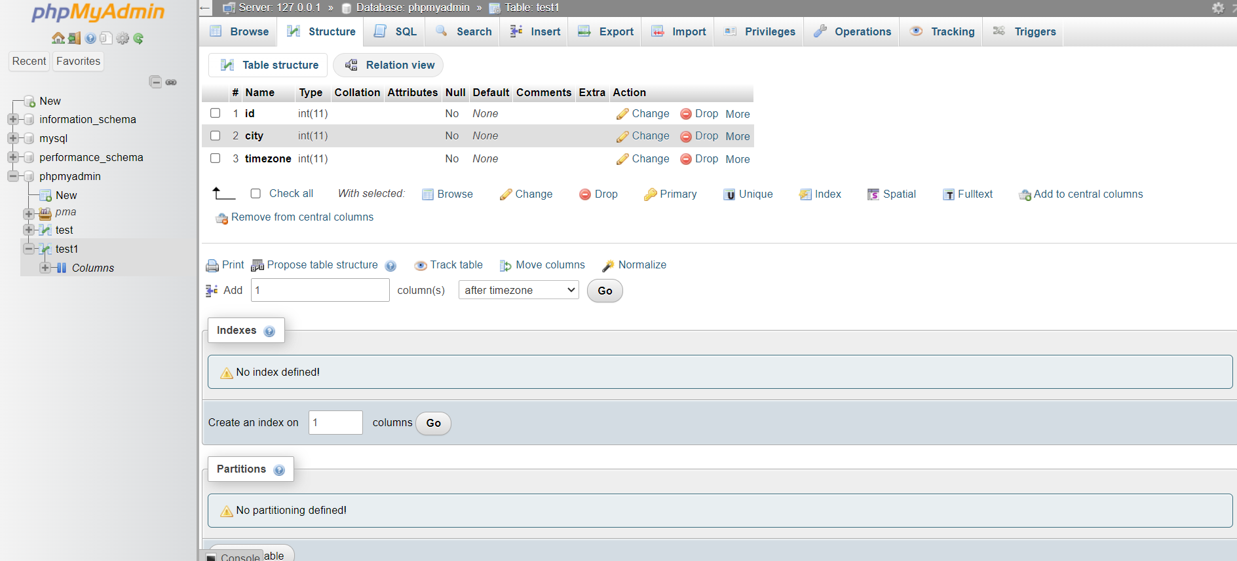
Task: Open the Search tab
Action: click(463, 31)
